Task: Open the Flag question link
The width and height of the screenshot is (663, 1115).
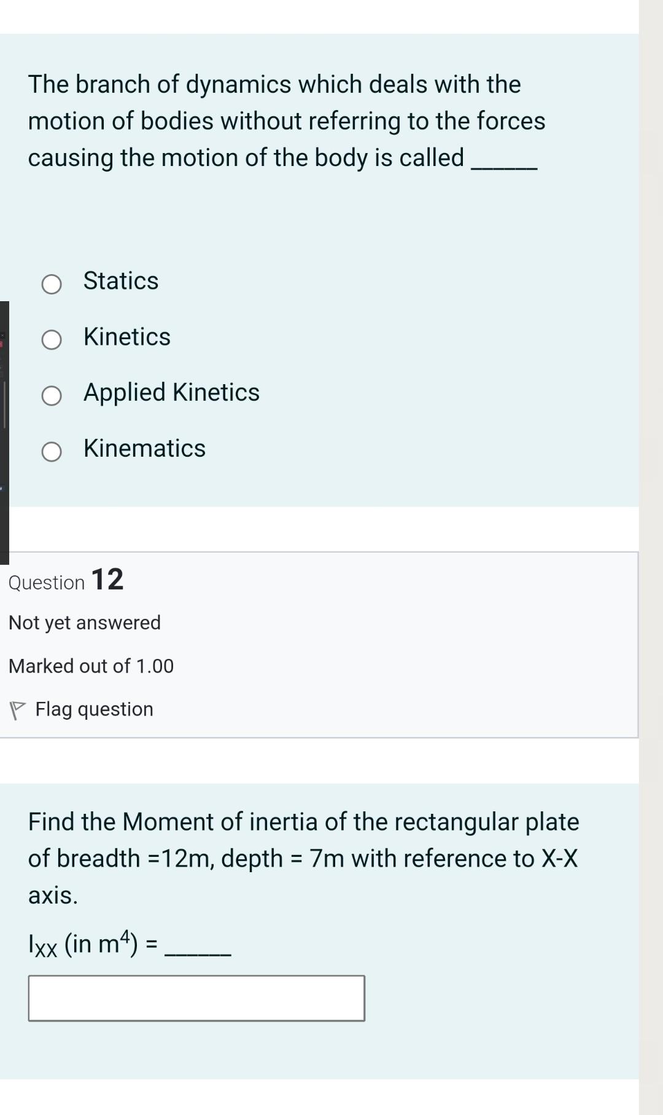Action: coord(94,709)
